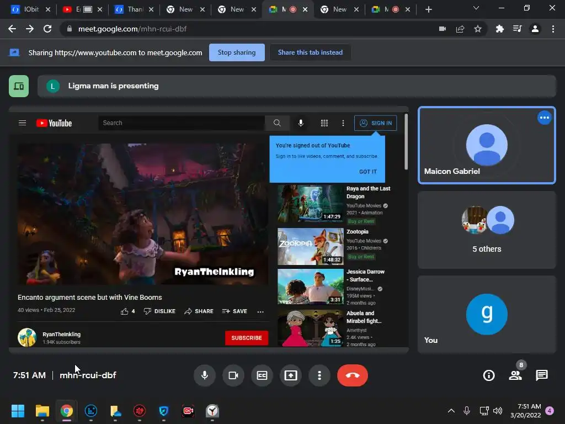Open clock and date in taskbar
This screenshot has width=565, height=424.
[526, 411]
